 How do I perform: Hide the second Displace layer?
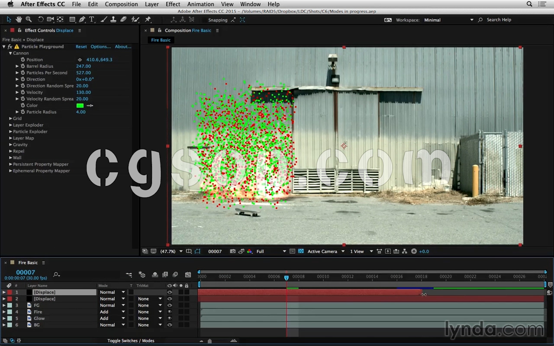point(170,299)
